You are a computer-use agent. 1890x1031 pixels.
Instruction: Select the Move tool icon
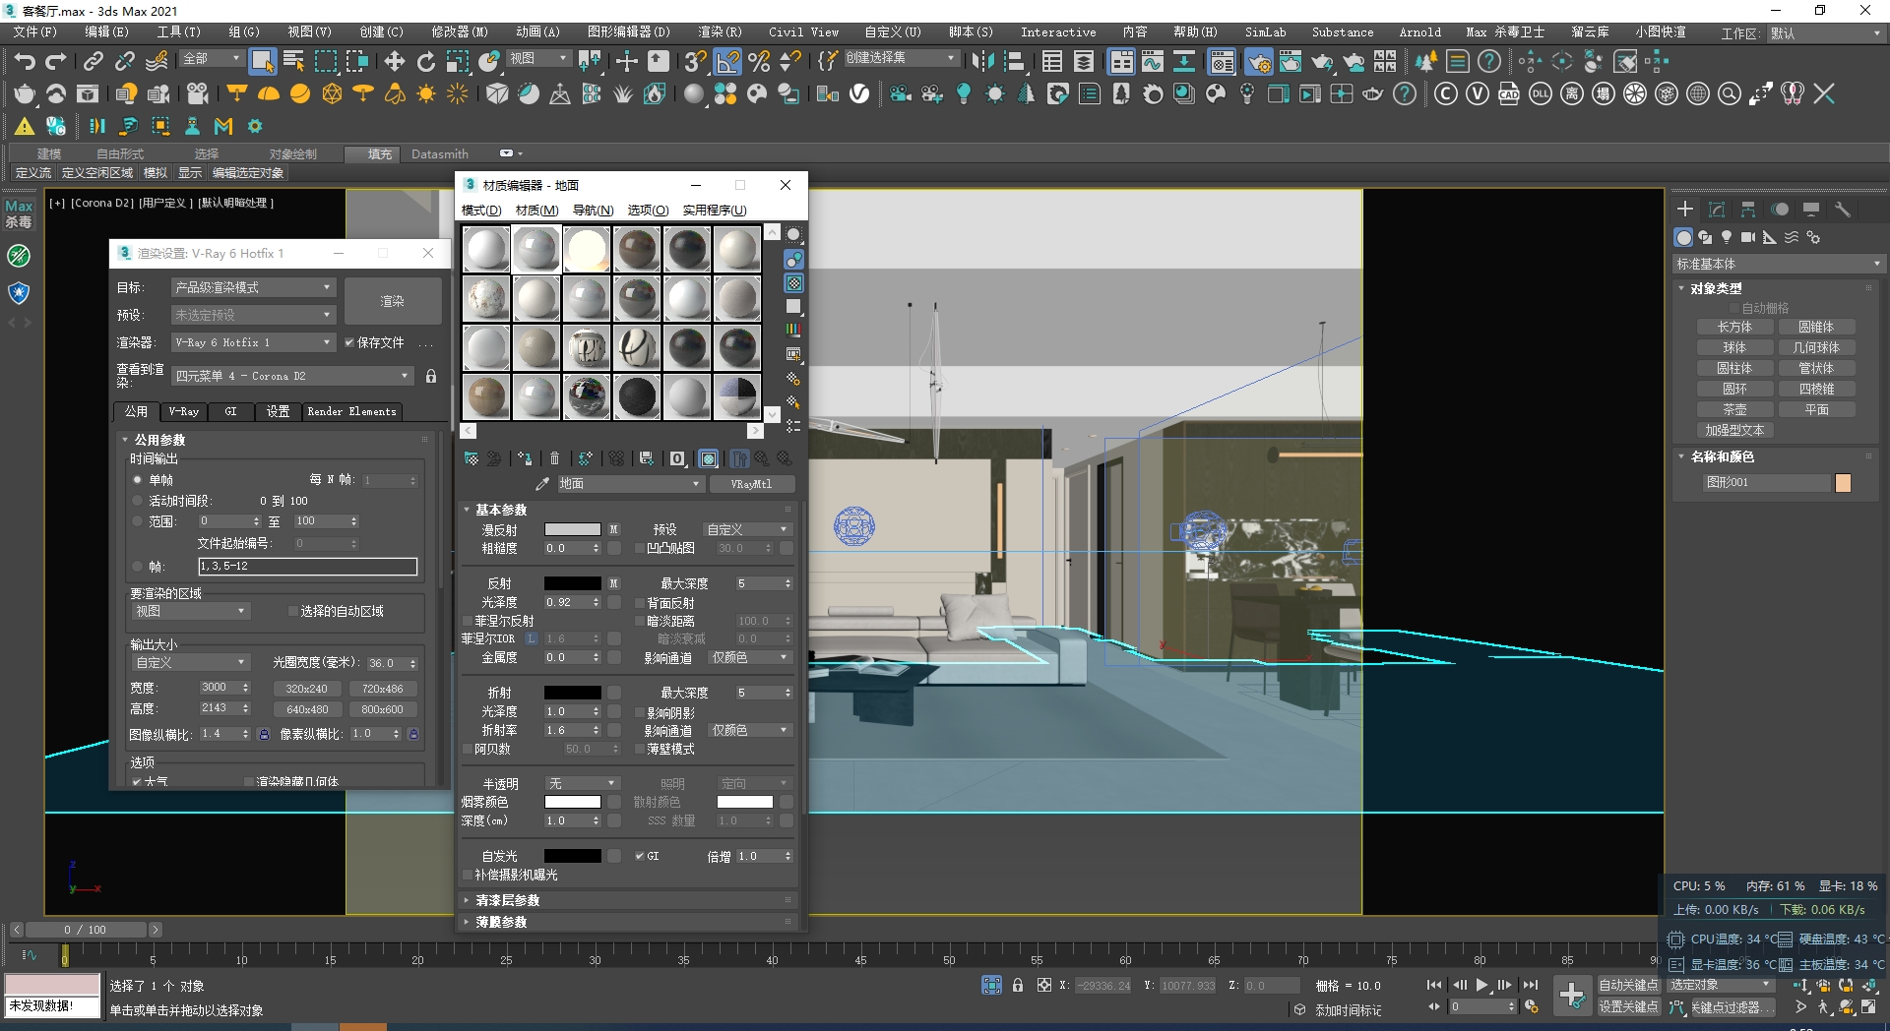[x=395, y=62]
